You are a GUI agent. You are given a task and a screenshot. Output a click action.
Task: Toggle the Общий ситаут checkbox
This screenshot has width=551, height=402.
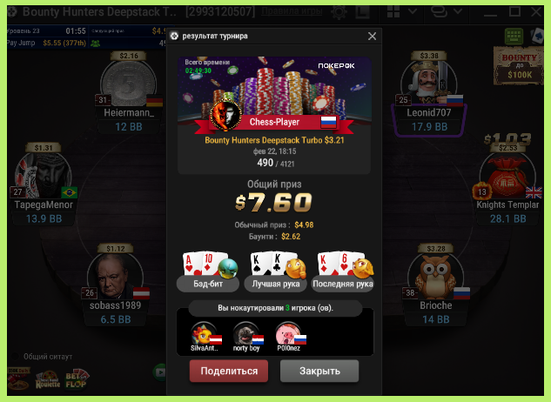coord(15,357)
